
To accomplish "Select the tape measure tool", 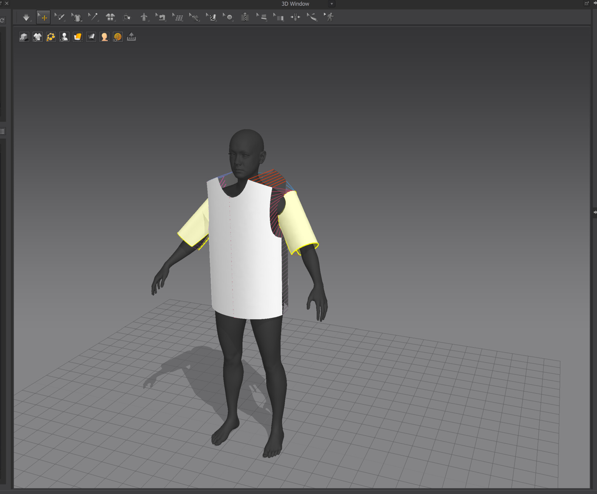I will pos(312,17).
